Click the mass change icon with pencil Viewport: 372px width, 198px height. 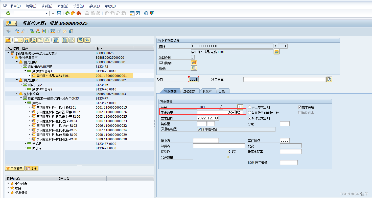(59, 31)
